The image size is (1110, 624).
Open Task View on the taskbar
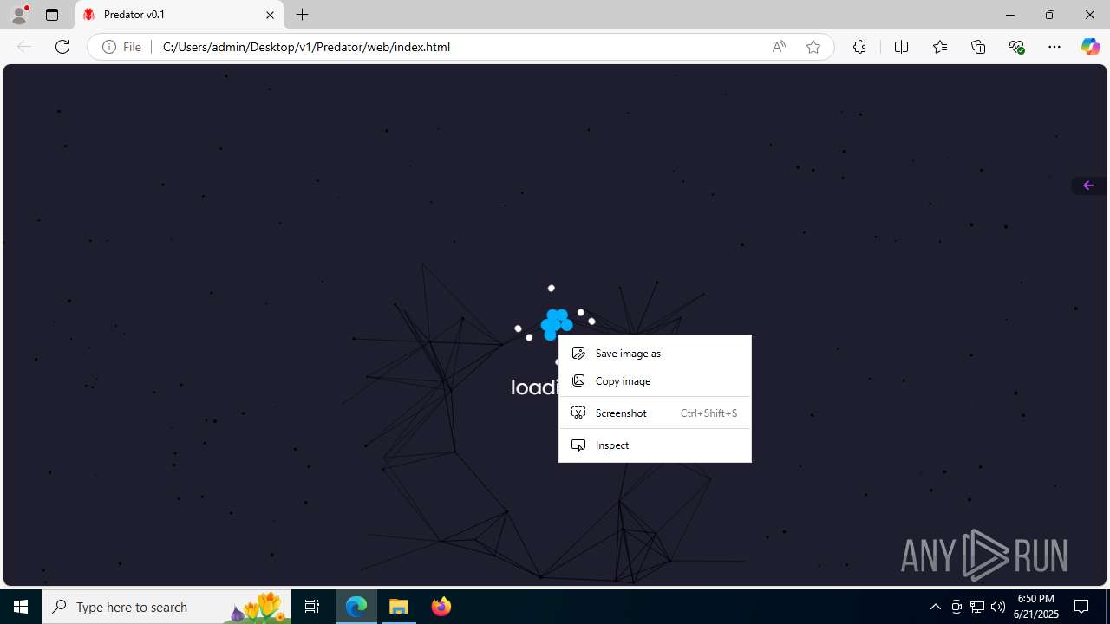pyautogui.click(x=312, y=607)
